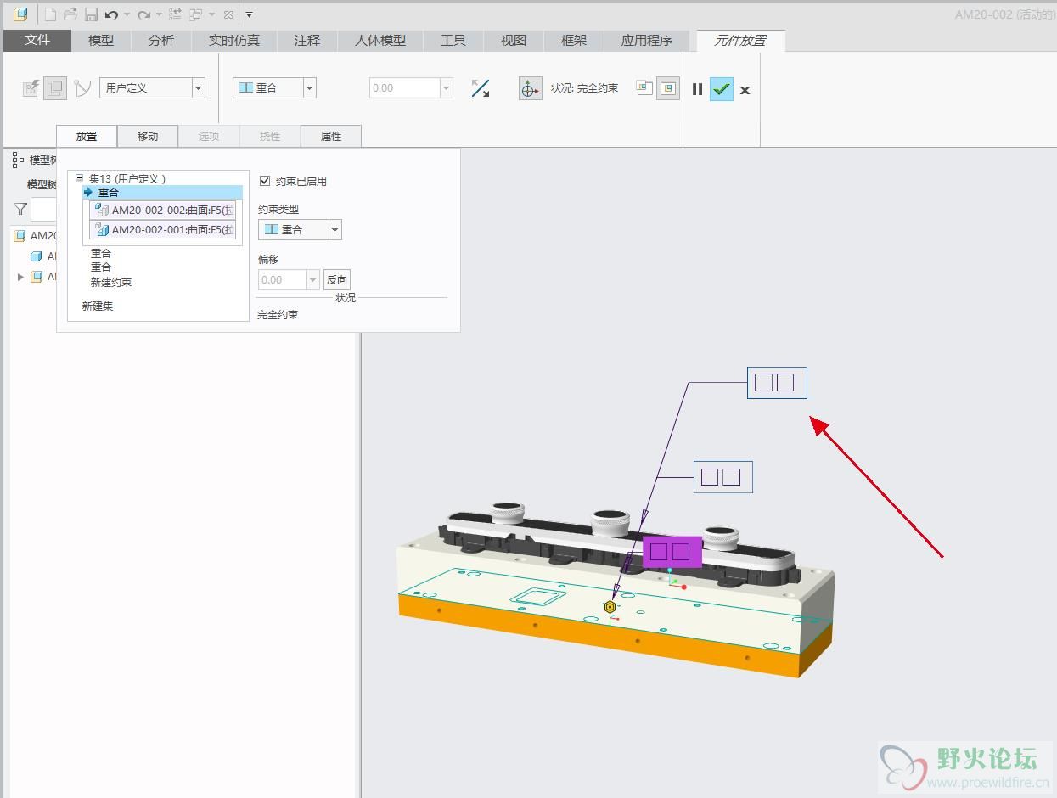1057x798 pixels.
Task: Accept placement with green checkmark
Action: tap(722, 89)
